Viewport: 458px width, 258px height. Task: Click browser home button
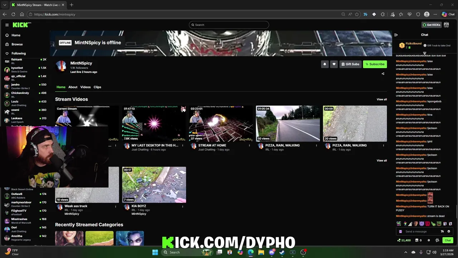tap(22, 14)
